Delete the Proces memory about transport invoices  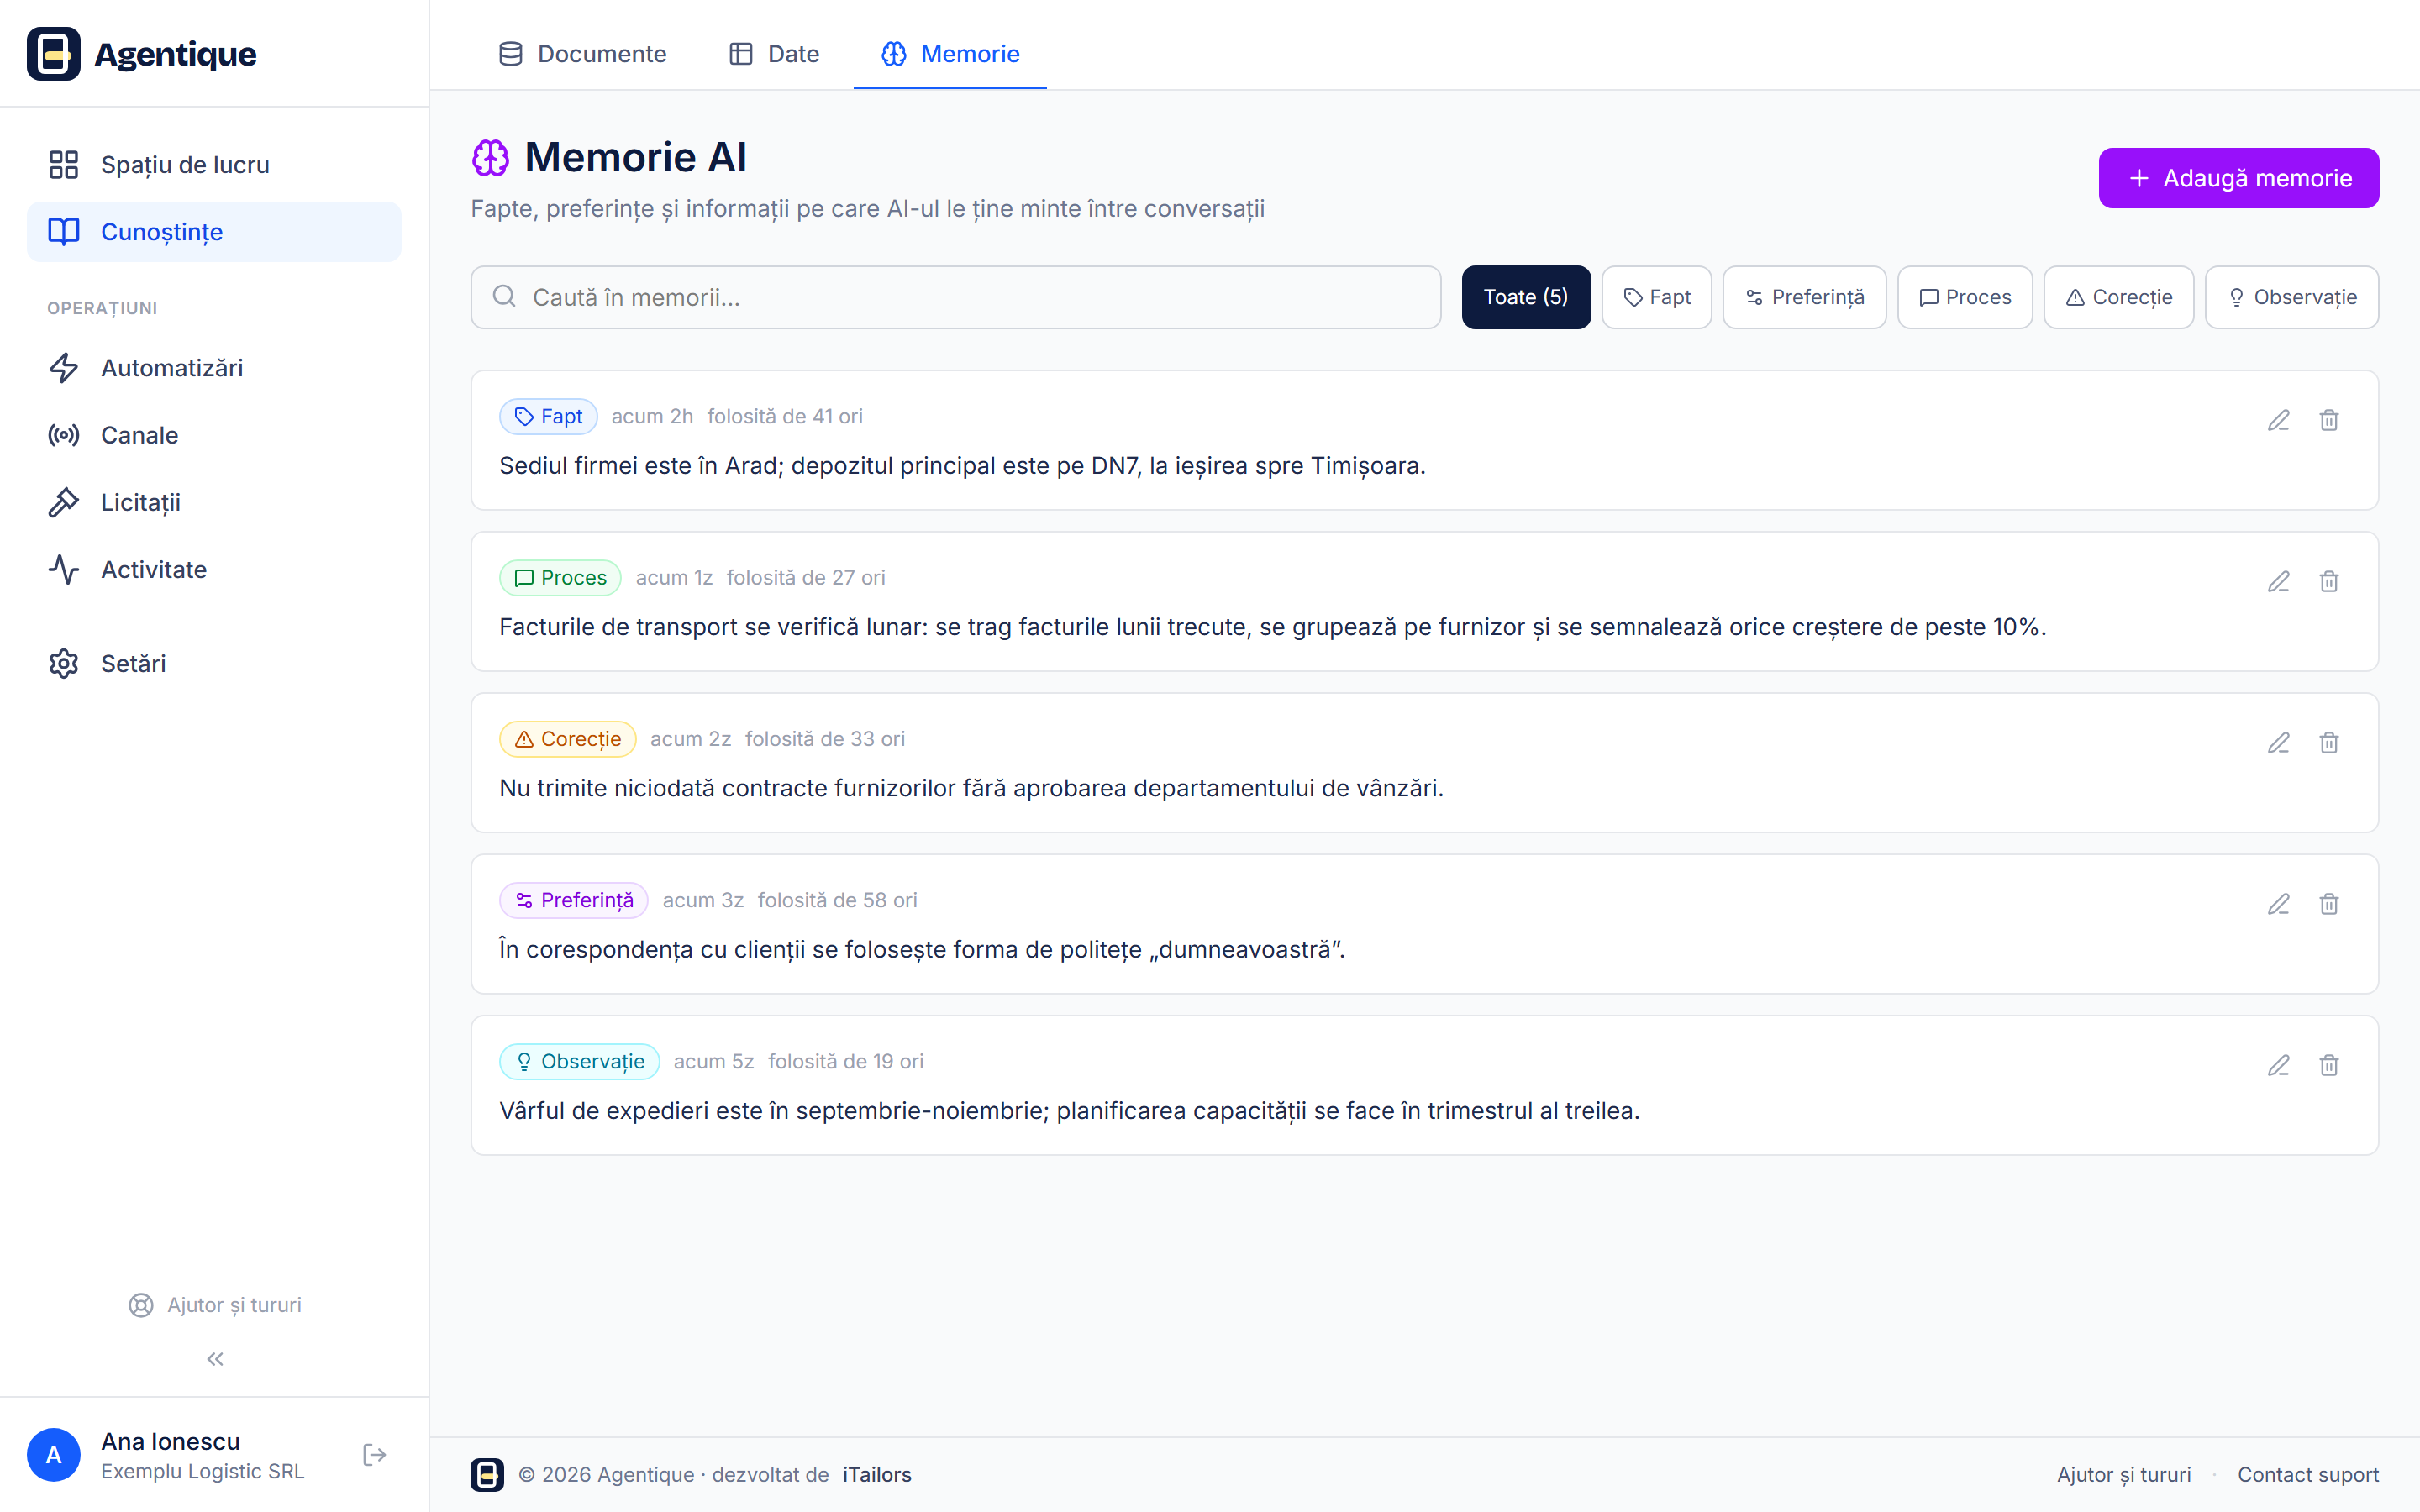click(x=2329, y=581)
